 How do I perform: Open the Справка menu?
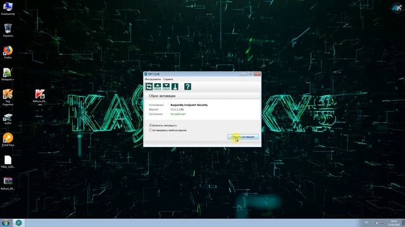pos(168,79)
